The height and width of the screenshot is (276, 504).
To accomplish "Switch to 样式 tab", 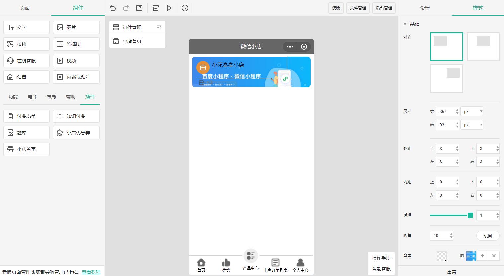I will click(478, 8).
